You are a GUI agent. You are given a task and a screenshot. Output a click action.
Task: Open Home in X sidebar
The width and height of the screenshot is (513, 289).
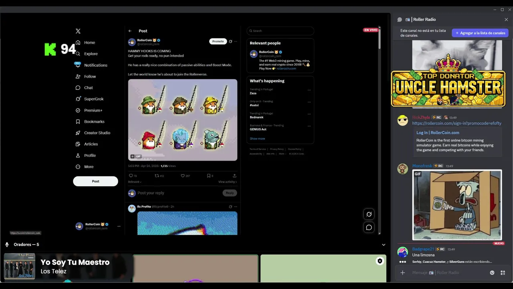coord(85,43)
